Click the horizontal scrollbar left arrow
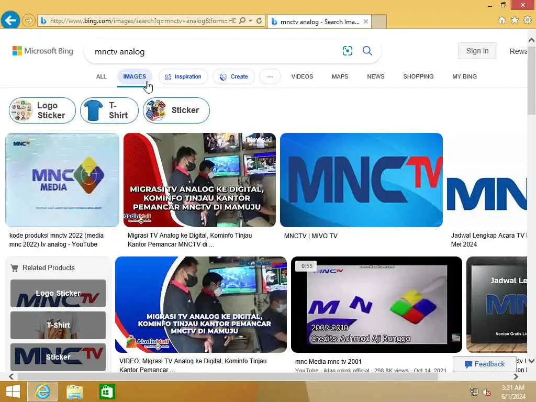 12,377
